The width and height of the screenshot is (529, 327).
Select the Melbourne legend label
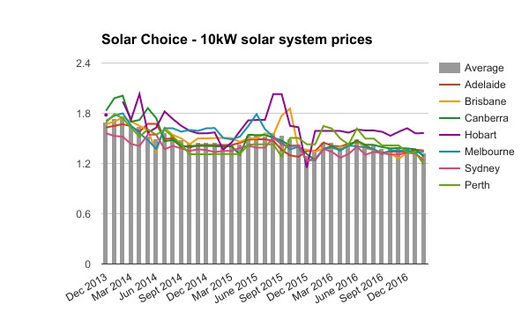(489, 152)
